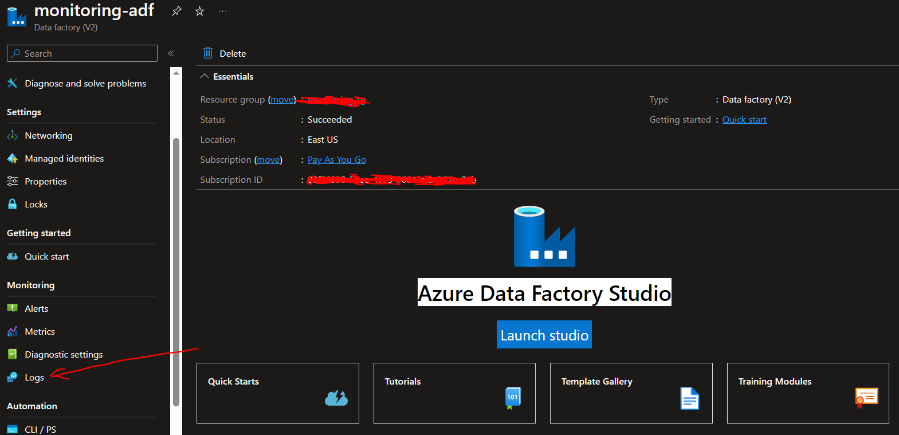Screen dimensions: 899x435
Task: Click the 101 book icon in Tutorials card
Action: 513,398
